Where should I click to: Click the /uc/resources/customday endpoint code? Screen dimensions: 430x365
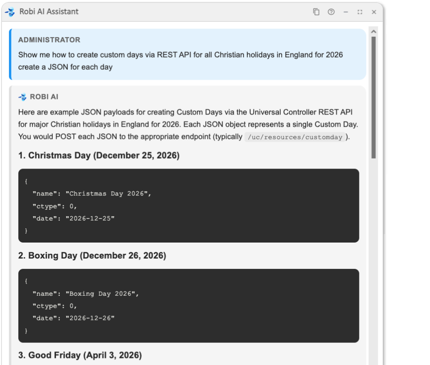(x=296, y=138)
